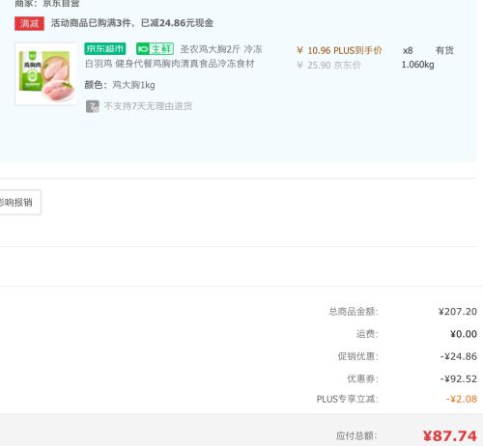This screenshot has width=483, height=446.
Task: Click the green 生鲜 fresh-food badge
Action: point(155,49)
